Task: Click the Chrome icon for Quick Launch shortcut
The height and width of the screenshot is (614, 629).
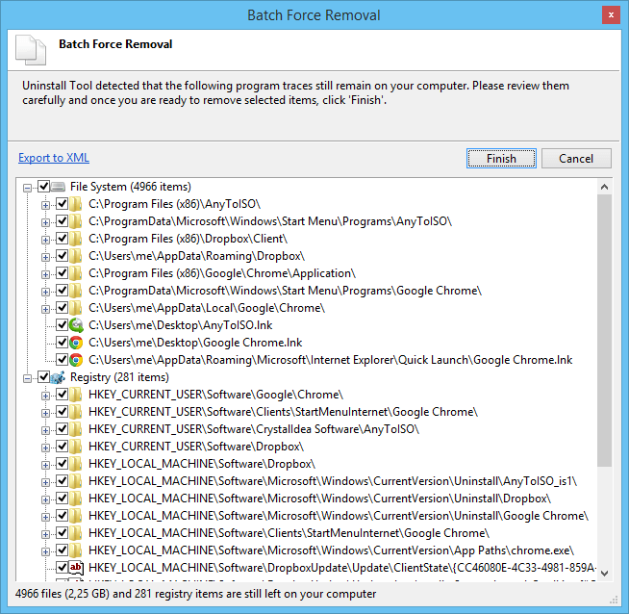Action: pyautogui.click(x=76, y=360)
